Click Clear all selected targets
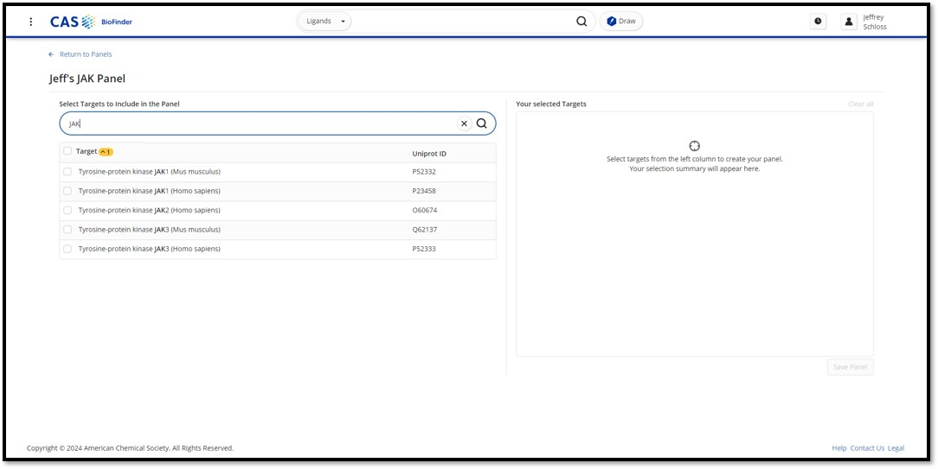The image size is (938, 469). tap(860, 104)
